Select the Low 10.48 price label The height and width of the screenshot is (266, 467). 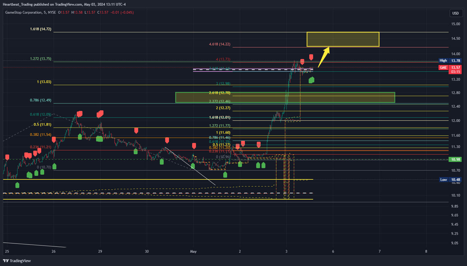pyautogui.click(x=450, y=180)
